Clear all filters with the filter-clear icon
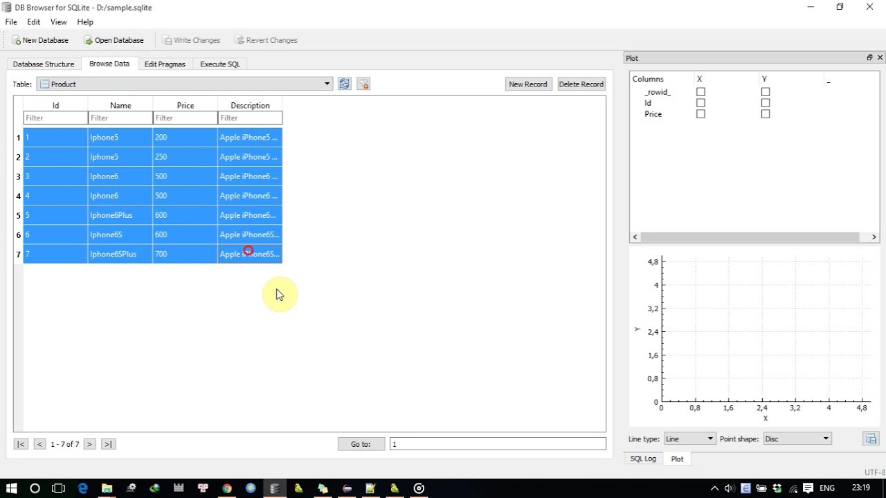 [x=363, y=84]
